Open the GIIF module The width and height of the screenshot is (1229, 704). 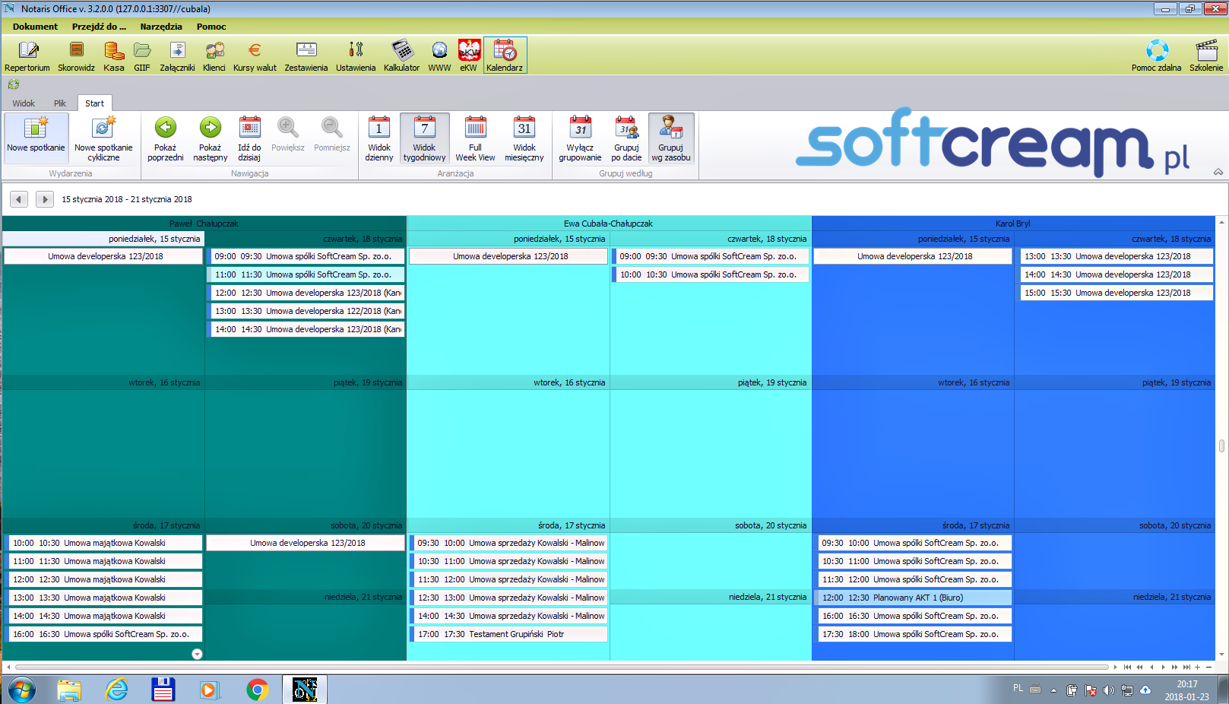pos(142,56)
